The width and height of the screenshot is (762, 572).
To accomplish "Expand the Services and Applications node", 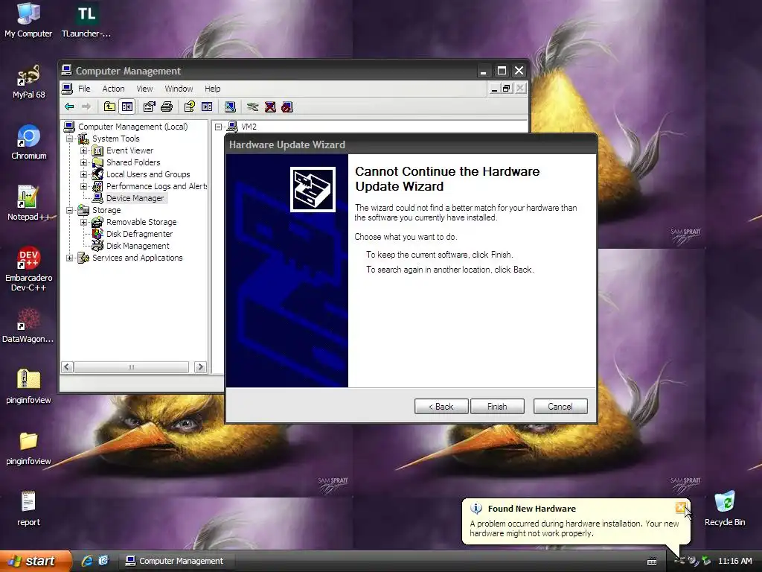I will [69, 258].
